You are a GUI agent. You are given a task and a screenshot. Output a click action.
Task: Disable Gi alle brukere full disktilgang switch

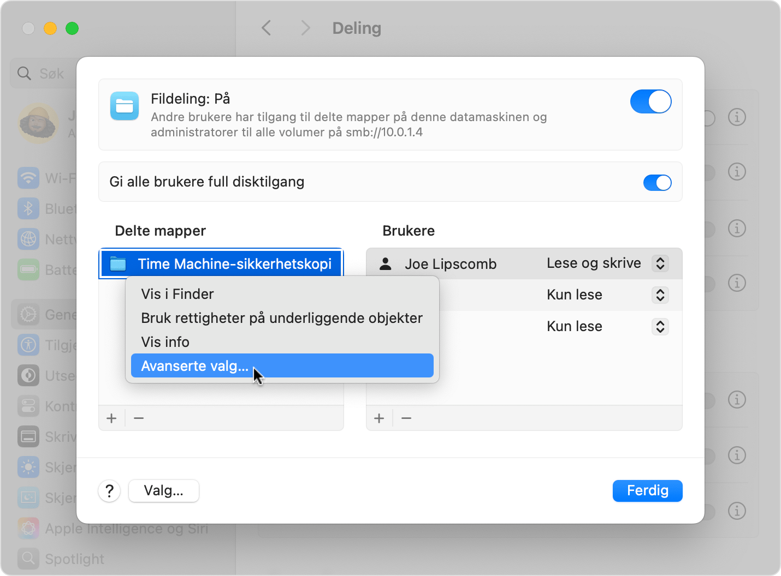[x=657, y=183]
